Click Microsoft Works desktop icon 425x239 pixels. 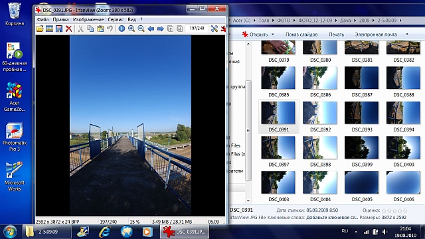click(15, 177)
